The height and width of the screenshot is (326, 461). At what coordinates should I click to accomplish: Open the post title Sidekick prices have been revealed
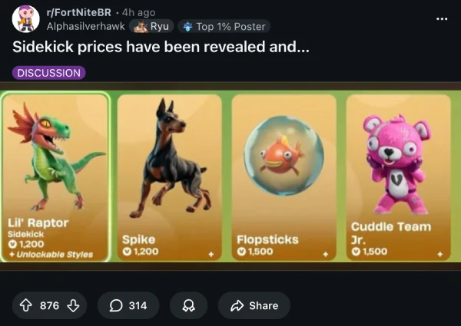coord(161,47)
